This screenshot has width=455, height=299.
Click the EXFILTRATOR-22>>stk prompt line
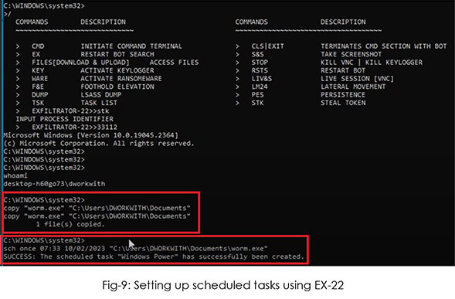tap(70, 111)
